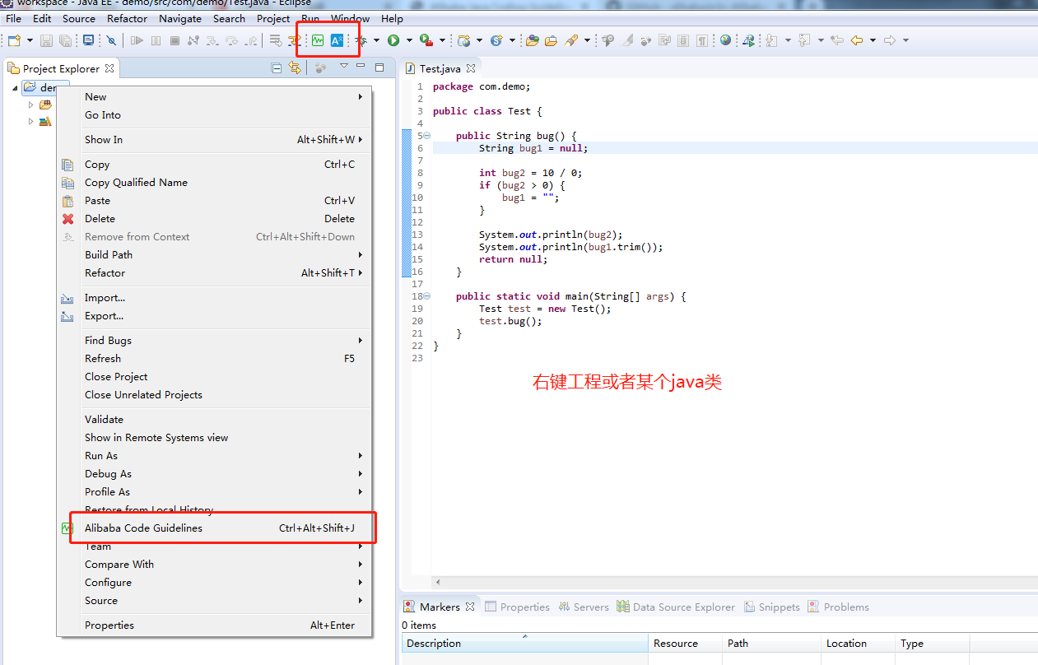Collapse the demo project in Project Explorer
This screenshot has height=665, width=1038.
pos(14,87)
